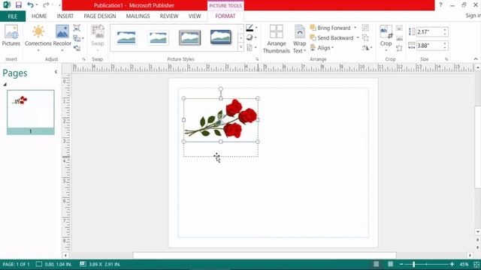Undo the last action
The image size is (481, 270).
pos(30,5)
